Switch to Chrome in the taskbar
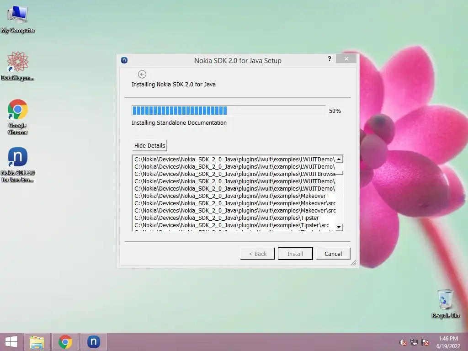The width and height of the screenshot is (468, 351). pyautogui.click(x=65, y=342)
